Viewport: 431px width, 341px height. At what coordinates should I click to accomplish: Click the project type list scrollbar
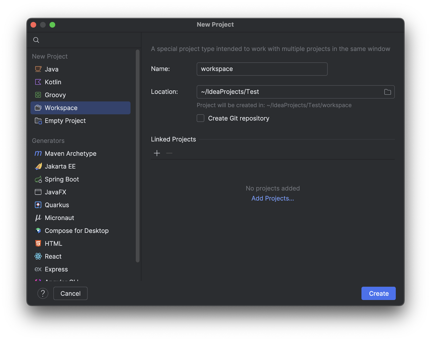[x=138, y=156]
